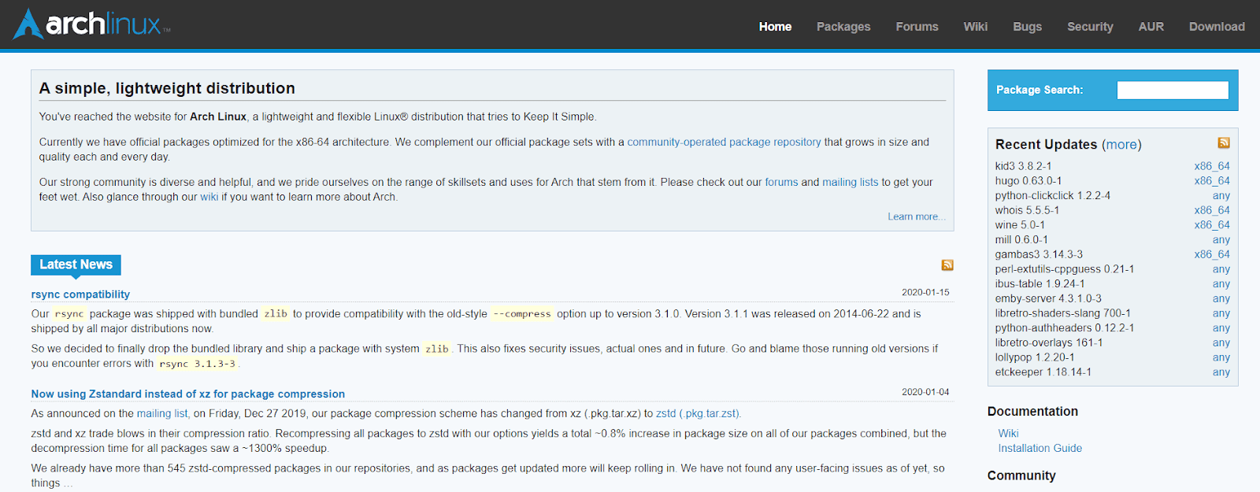Open the Latest News RSS feed icon
Viewport: 1260px width, 492px height.
click(x=947, y=265)
